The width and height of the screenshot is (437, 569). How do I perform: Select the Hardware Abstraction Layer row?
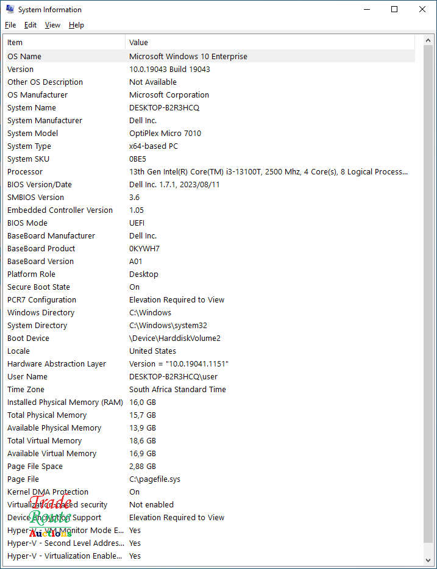(209, 363)
